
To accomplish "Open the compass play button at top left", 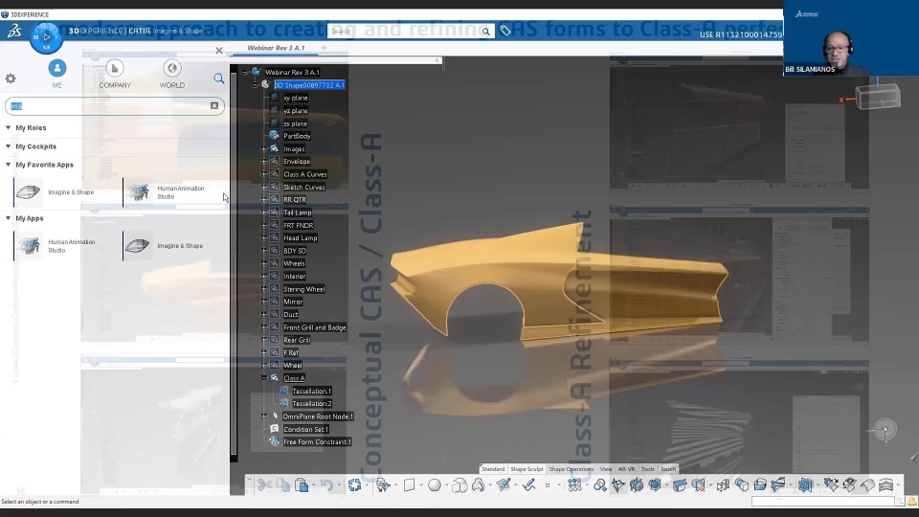I will (46, 37).
